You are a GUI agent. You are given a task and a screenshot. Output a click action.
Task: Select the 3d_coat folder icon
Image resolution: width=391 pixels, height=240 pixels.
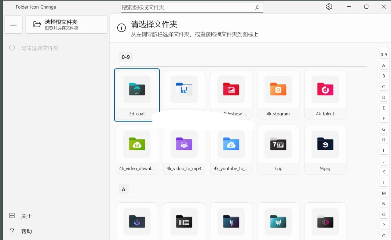point(137,90)
